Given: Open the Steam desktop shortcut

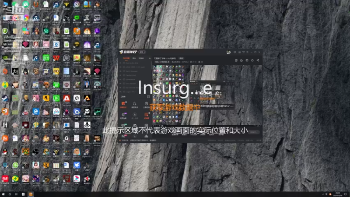Looking at the screenshot, I should (5, 98).
